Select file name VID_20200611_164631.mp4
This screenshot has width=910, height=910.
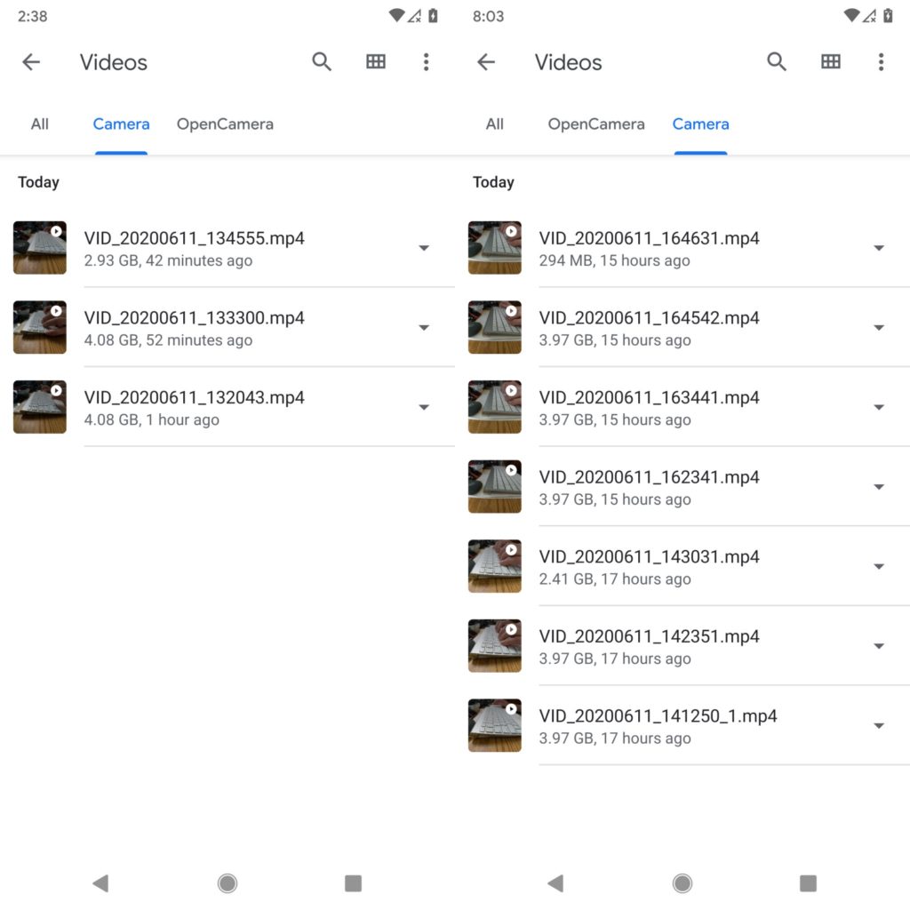point(649,238)
